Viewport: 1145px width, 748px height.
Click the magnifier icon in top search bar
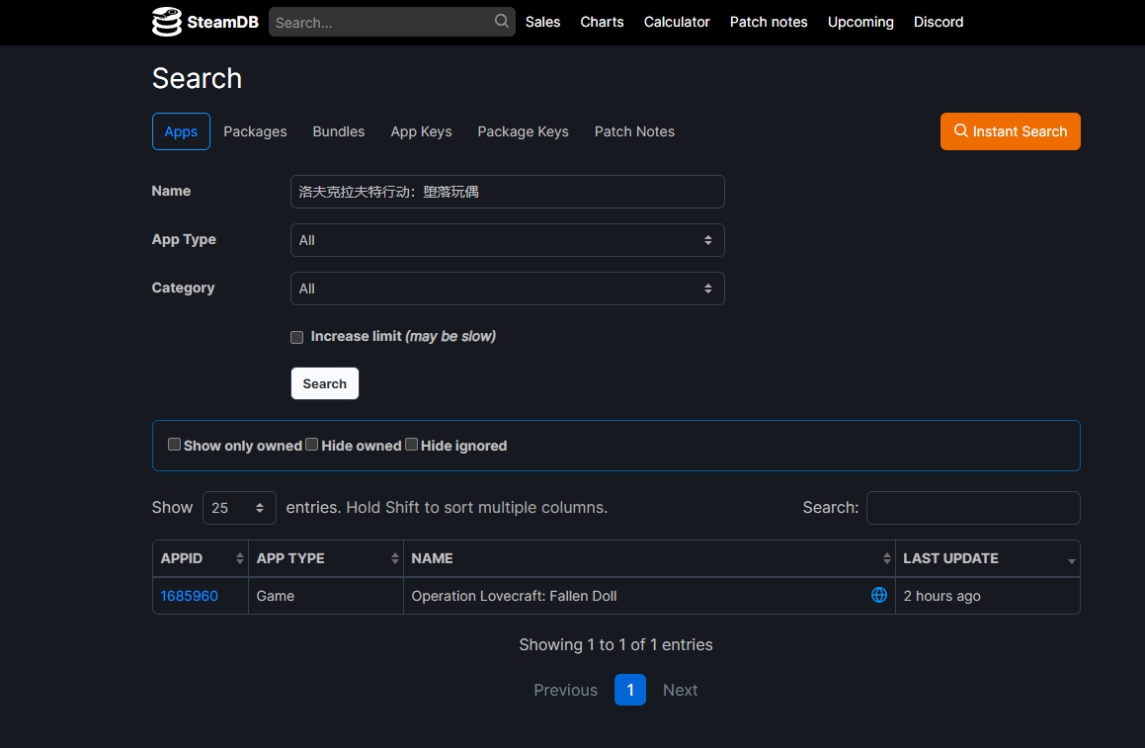coord(502,21)
